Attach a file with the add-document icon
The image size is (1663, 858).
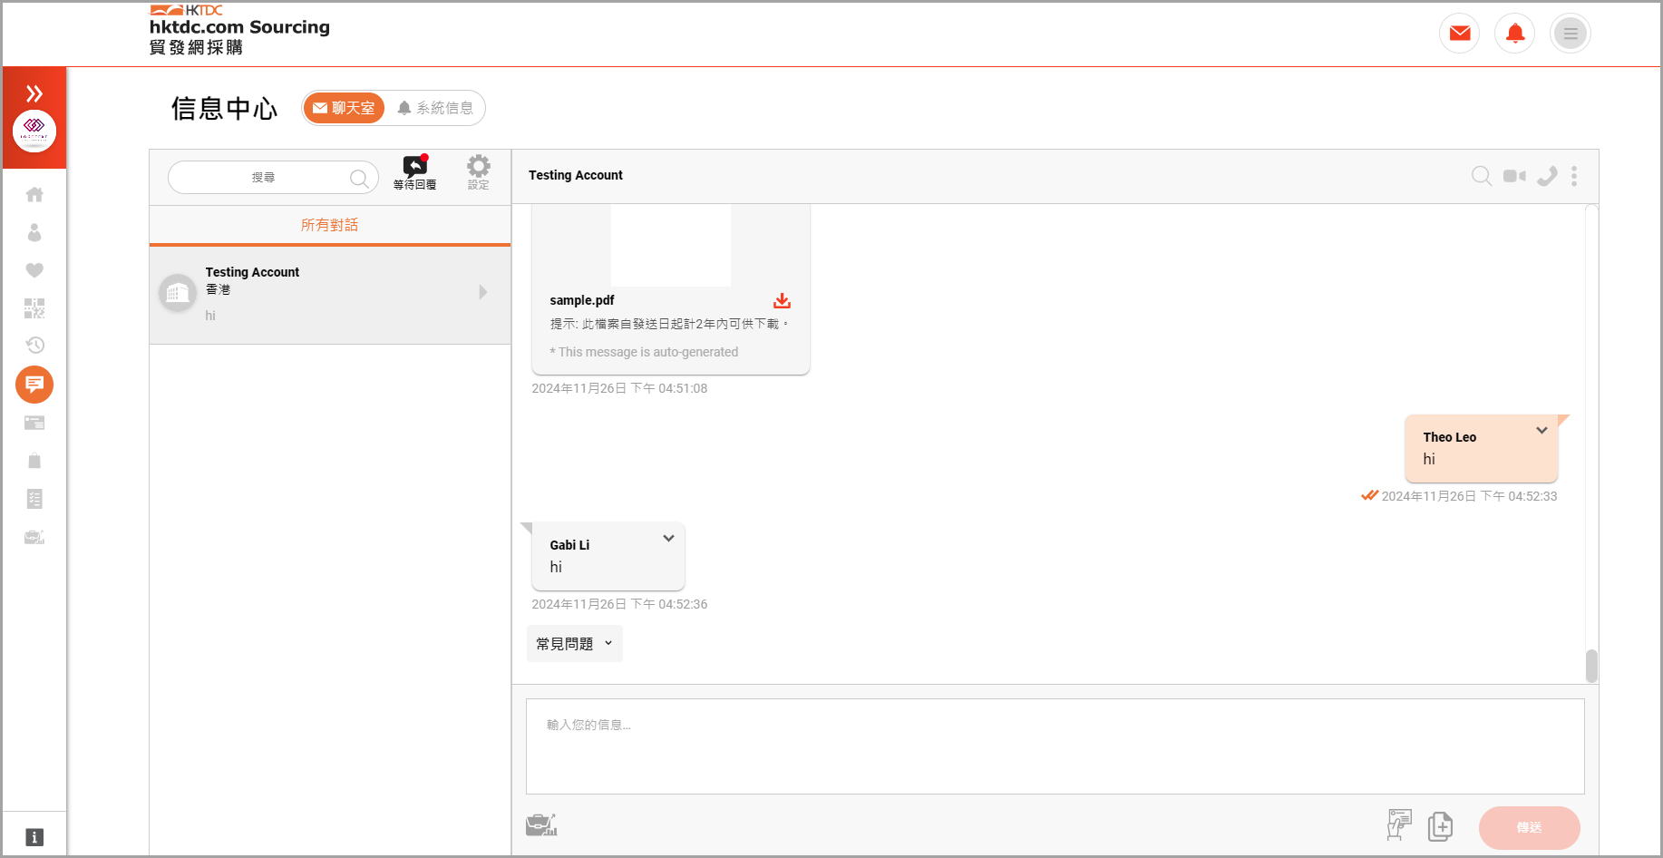click(x=1440, y=826)
